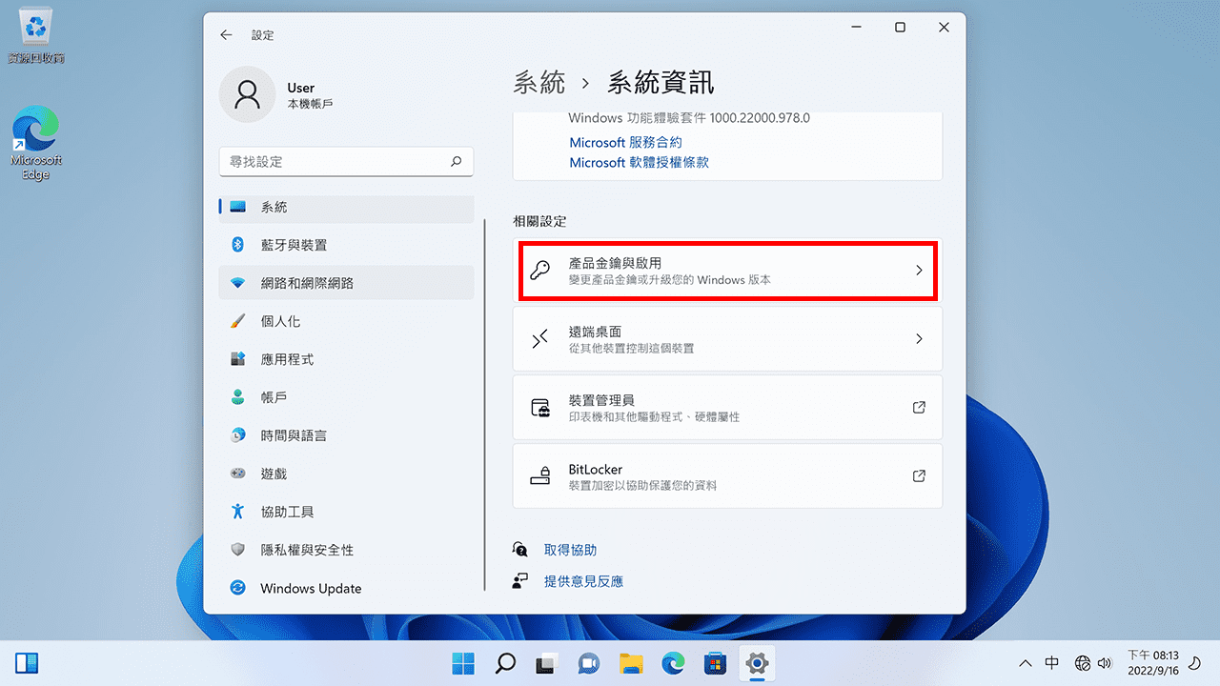Click the 帳戶 people icon in sidebar
The image size is (1220, 686).
point(236,397)
